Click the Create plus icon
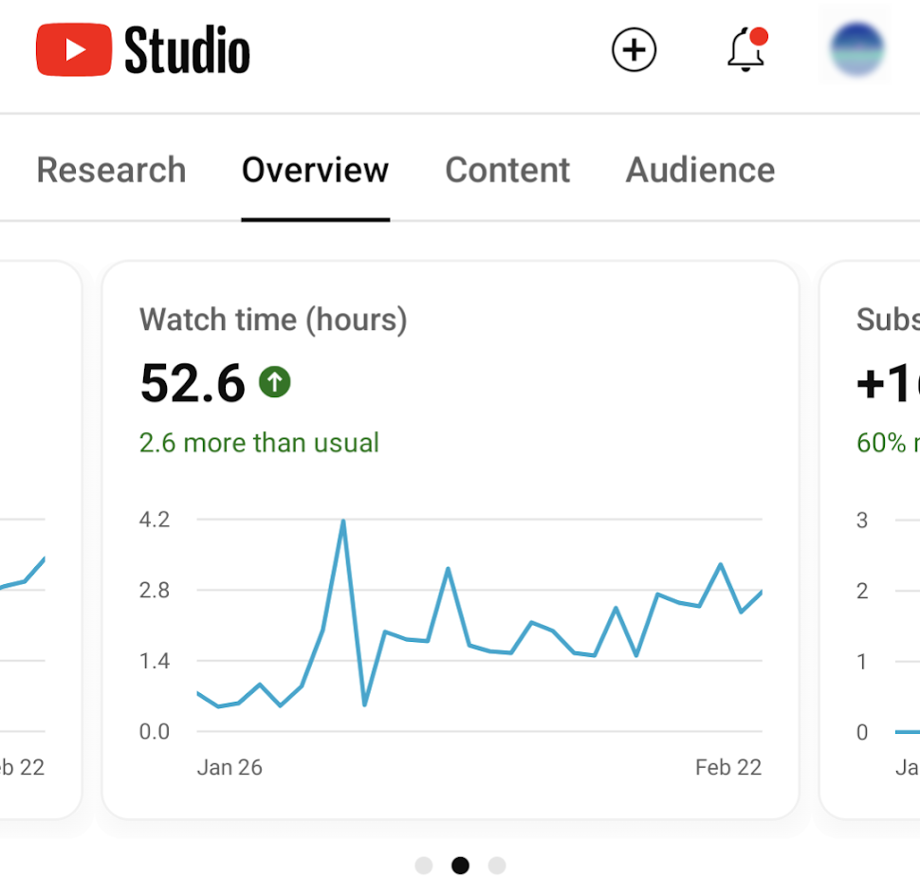Screen dimensions: 920x896 (634, 50)
